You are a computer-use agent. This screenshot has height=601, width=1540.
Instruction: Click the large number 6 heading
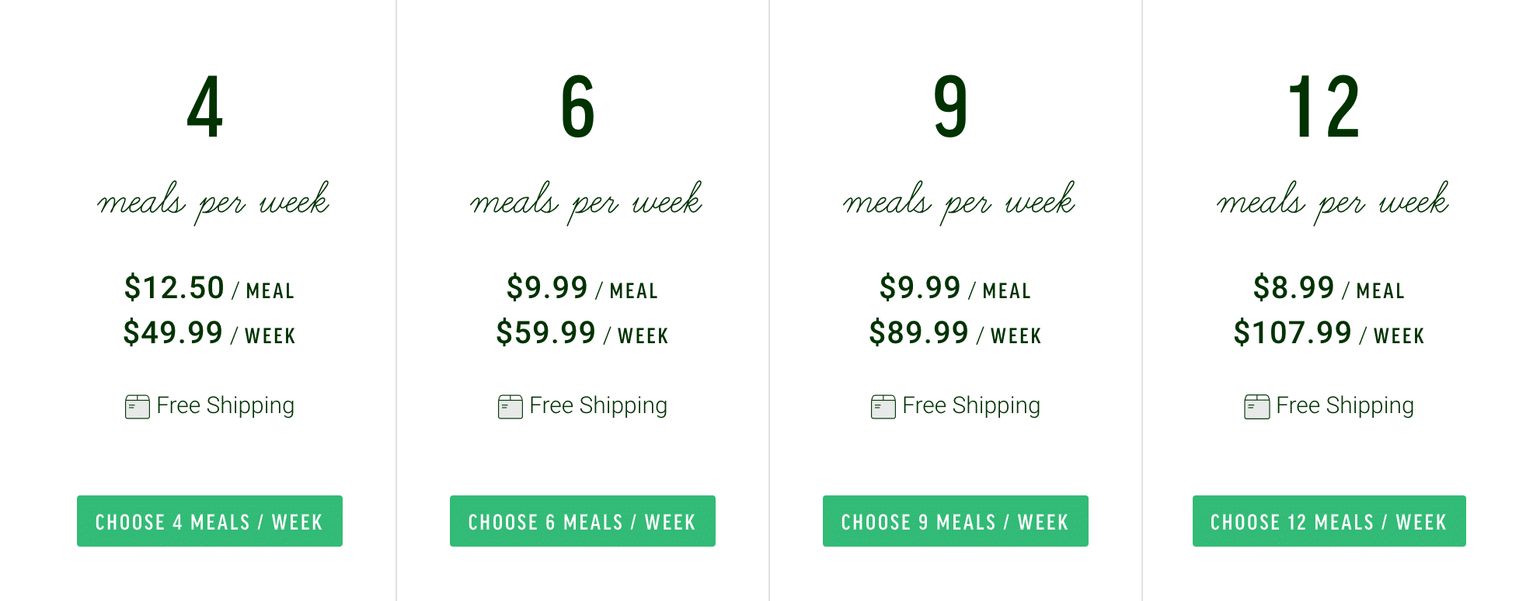tap(578, 107)
